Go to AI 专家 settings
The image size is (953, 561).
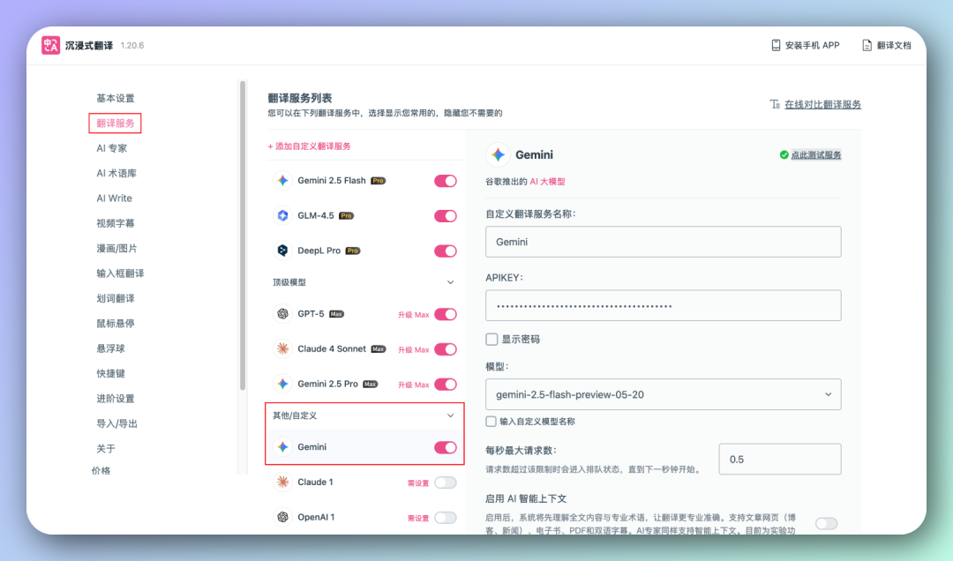pos(112,148)
